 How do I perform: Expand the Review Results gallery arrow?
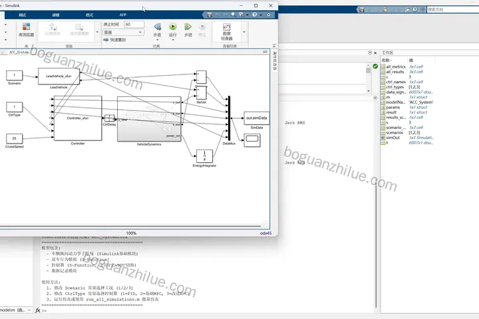coord(244,32)
